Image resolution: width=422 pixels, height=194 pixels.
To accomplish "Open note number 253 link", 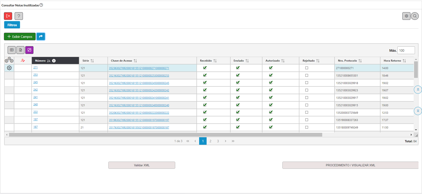I will point(36,75).
